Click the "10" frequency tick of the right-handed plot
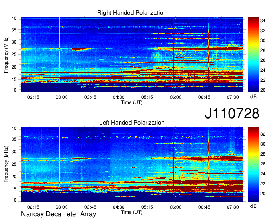This screenshot has width=270, height=219. [14, 90]
